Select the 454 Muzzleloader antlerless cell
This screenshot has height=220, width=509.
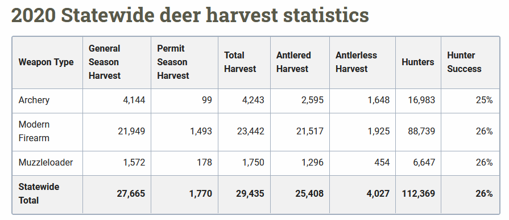tap(382, 162)
